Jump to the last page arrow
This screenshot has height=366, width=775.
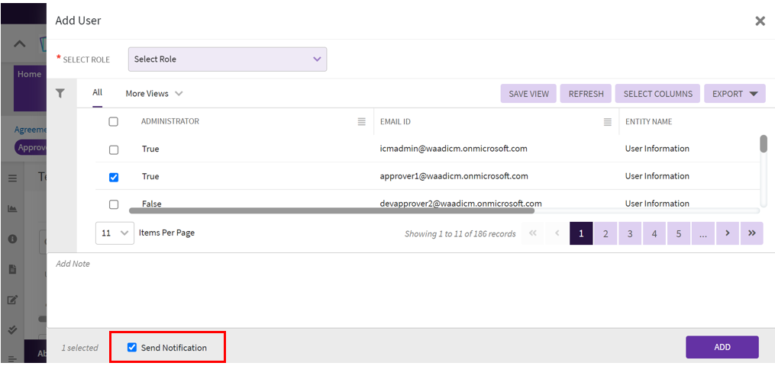751,233
